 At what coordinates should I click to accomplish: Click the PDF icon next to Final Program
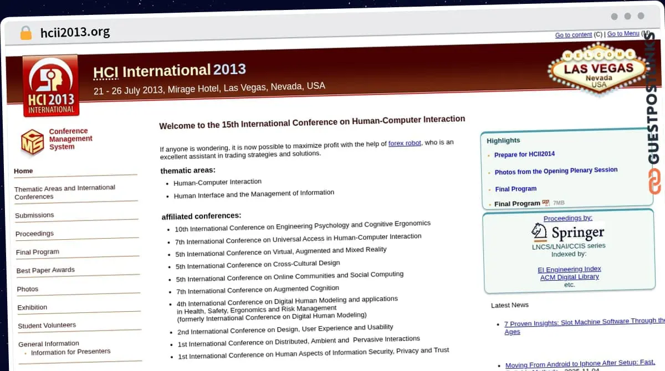[546, 203]
